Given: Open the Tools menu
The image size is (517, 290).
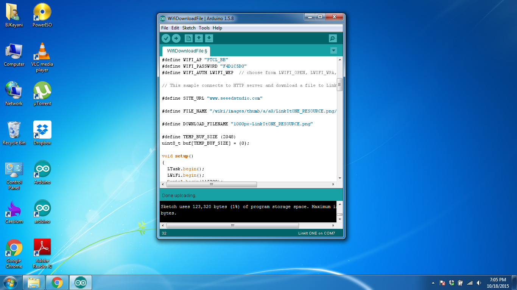Looking at the screenshot, I should [x=204, y=28].
